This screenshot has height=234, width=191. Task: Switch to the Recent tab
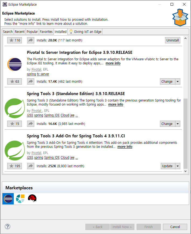(20, 32)
